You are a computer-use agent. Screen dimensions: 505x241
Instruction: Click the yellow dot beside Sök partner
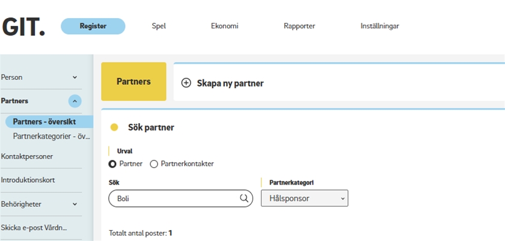point(114,127)
